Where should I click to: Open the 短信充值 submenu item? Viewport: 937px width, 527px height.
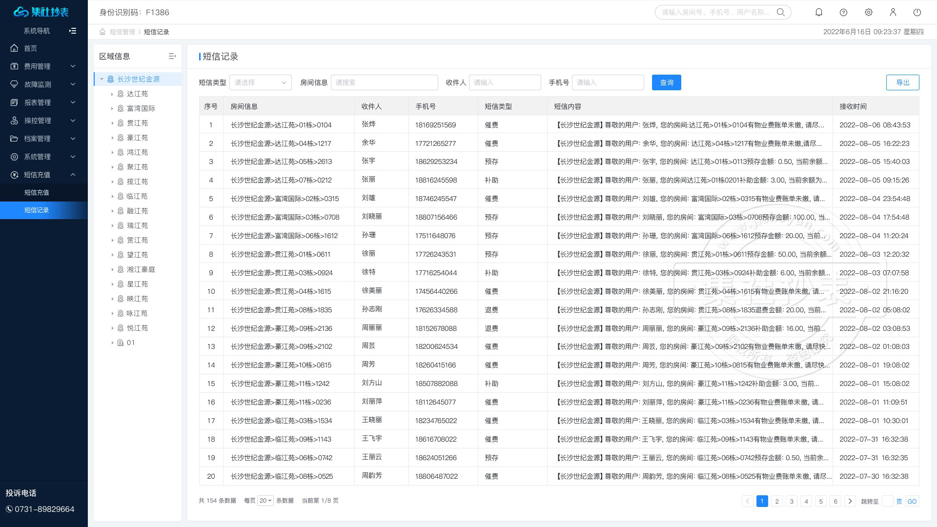pos(37,192)
